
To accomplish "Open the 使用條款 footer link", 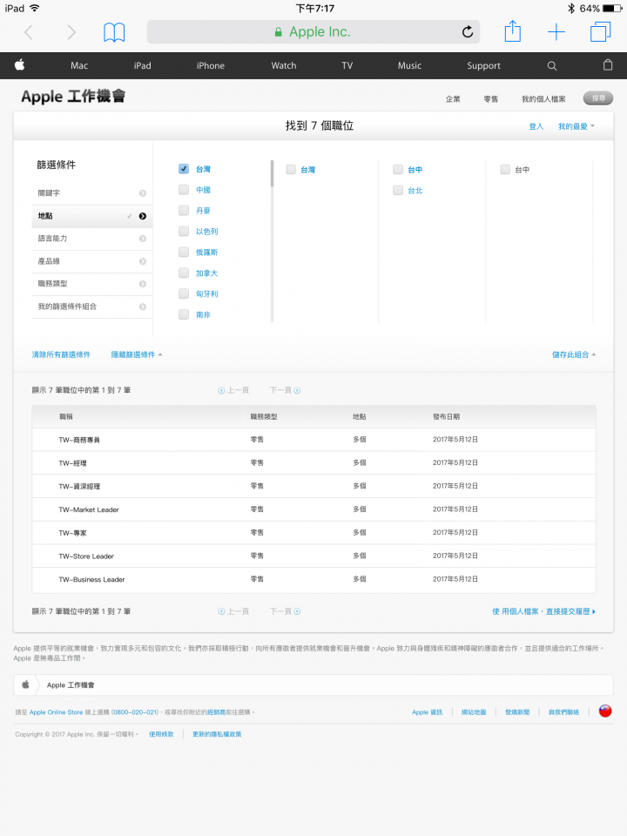I will pos(161,734).
